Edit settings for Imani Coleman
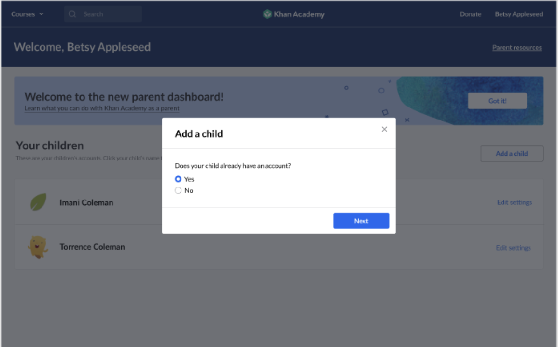This screenshot has width=558, height=347. tap(514, 202)
